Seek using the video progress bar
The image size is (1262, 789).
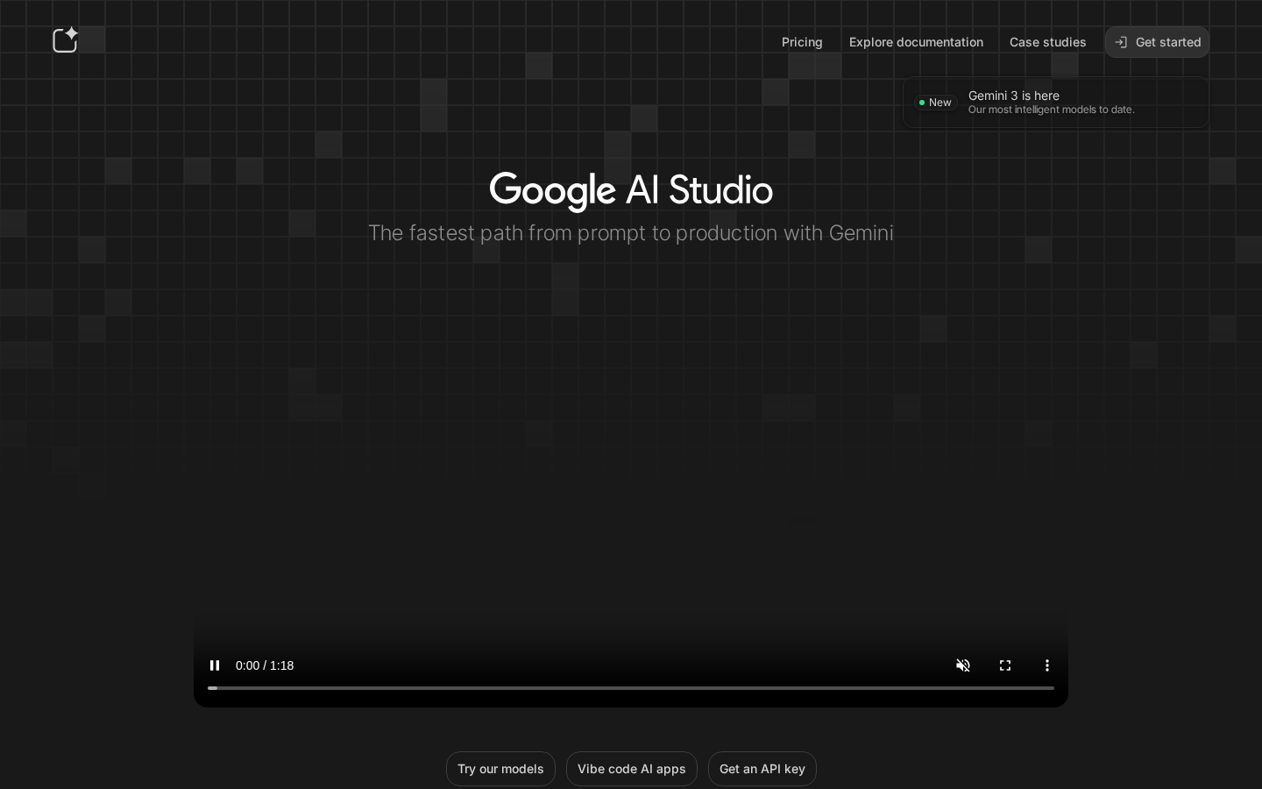coord(631,688)
